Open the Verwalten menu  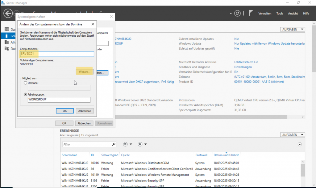point(265,14)
